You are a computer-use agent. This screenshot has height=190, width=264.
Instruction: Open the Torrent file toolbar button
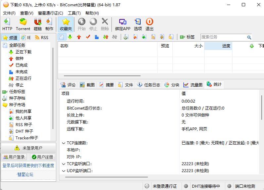[23, 24]
